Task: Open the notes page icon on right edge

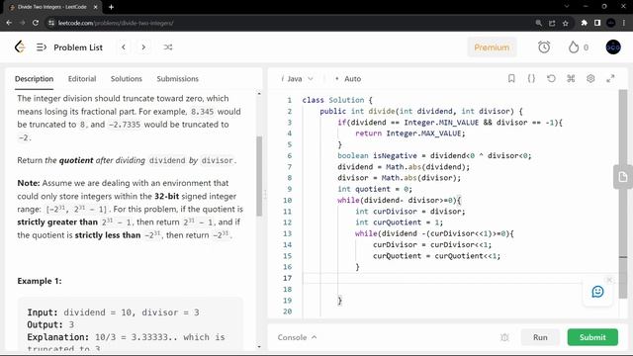Action: pos(623,177)
